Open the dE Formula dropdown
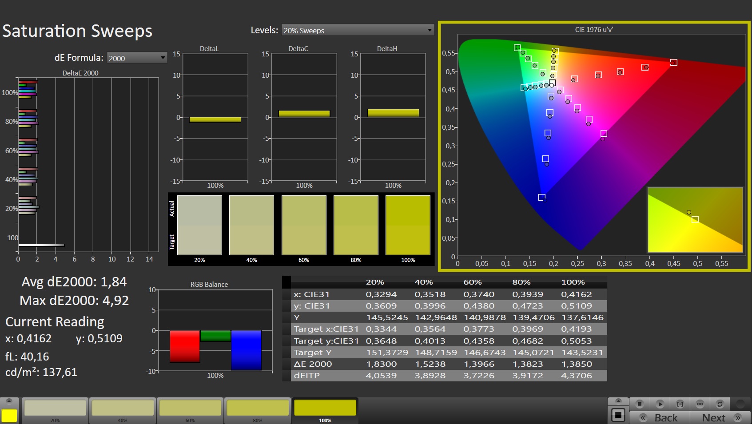Viewport: 752px width, 424px height. 137,58
